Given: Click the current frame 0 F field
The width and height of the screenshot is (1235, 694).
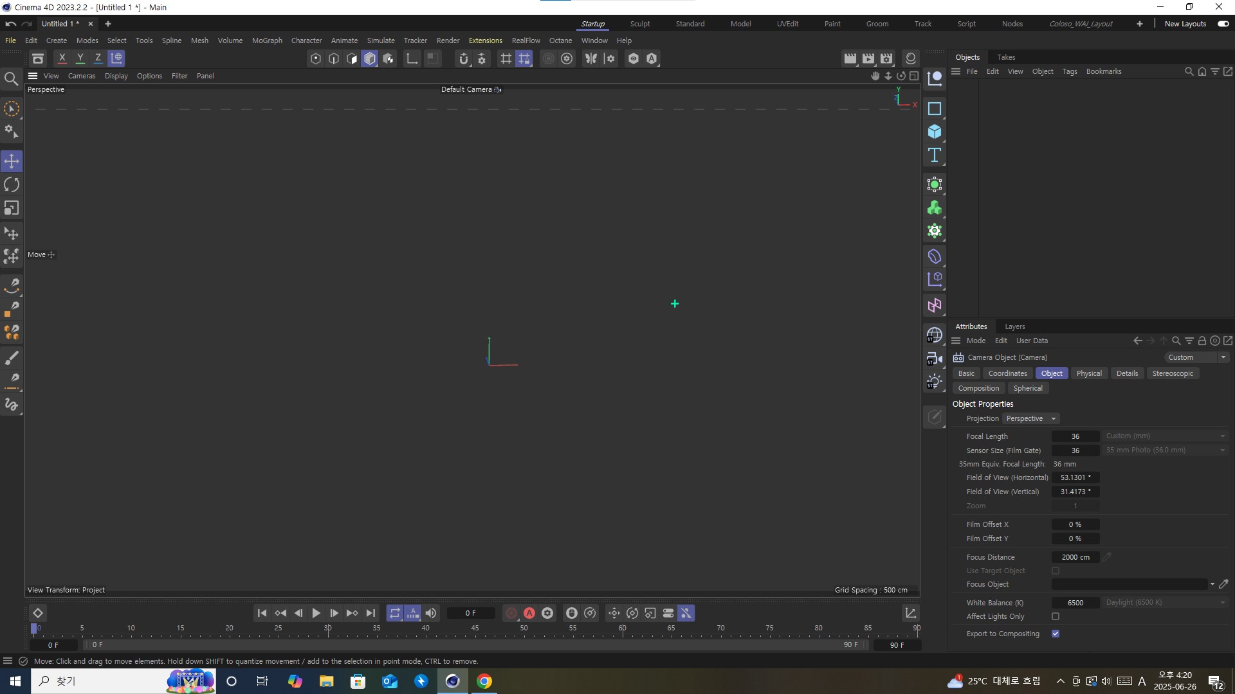Looking at the screenshot, I should pyautogui.click(x=471, y=614).
